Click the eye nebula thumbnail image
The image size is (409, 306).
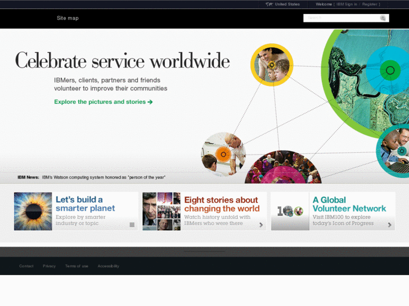click(33, 211)
